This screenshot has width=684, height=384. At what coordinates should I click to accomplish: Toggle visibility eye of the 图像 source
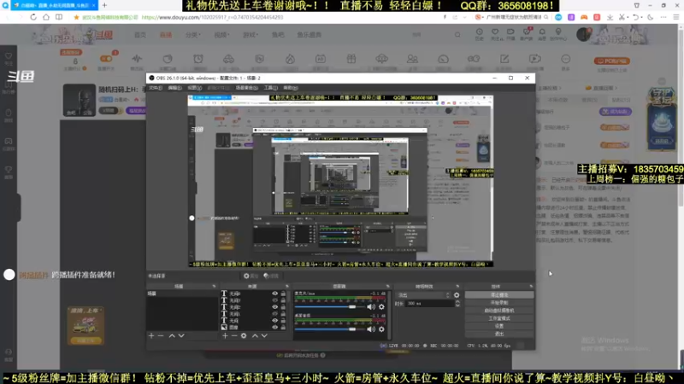pyautogui.click(x=274, y=327)
